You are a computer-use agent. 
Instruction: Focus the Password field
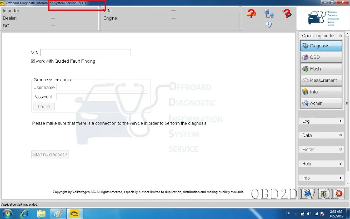tap(102, 97)
